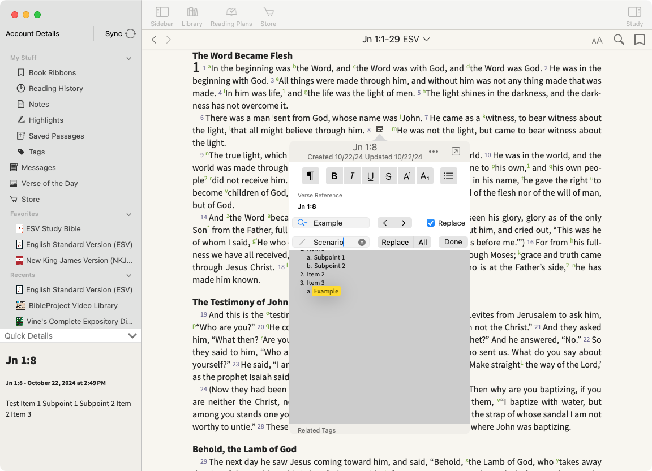Open the Jn 1:8 link in Quick Details
Image resolution: width=652 pixels, height=471 pixels.
point(14,383)
